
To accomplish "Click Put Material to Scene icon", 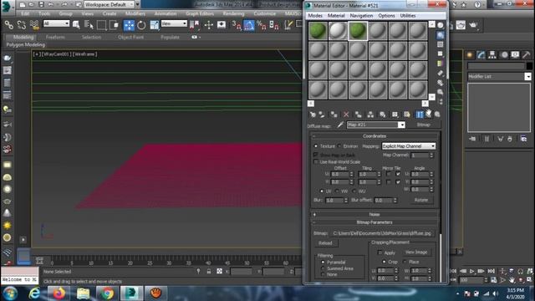I will click(322, 115).
